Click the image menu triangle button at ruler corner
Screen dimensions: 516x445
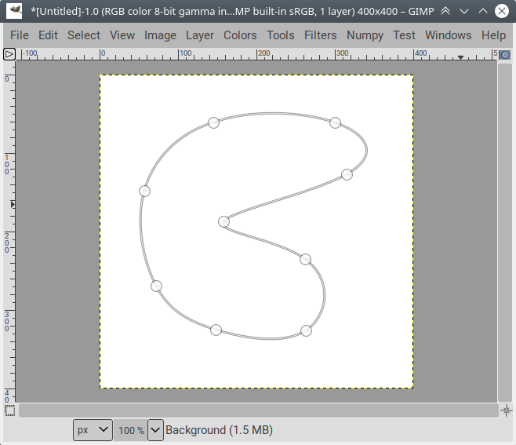pyautogui.click(x=9, y=54)
